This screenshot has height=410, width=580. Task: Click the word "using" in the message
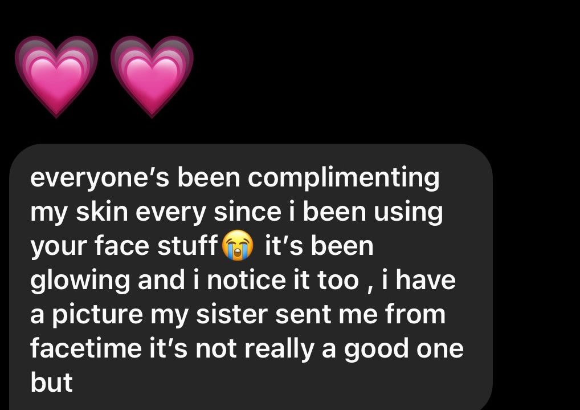tap(408, 212)
